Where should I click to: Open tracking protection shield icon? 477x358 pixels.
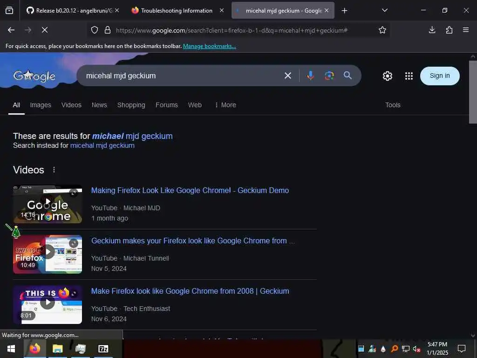(95, 30)
